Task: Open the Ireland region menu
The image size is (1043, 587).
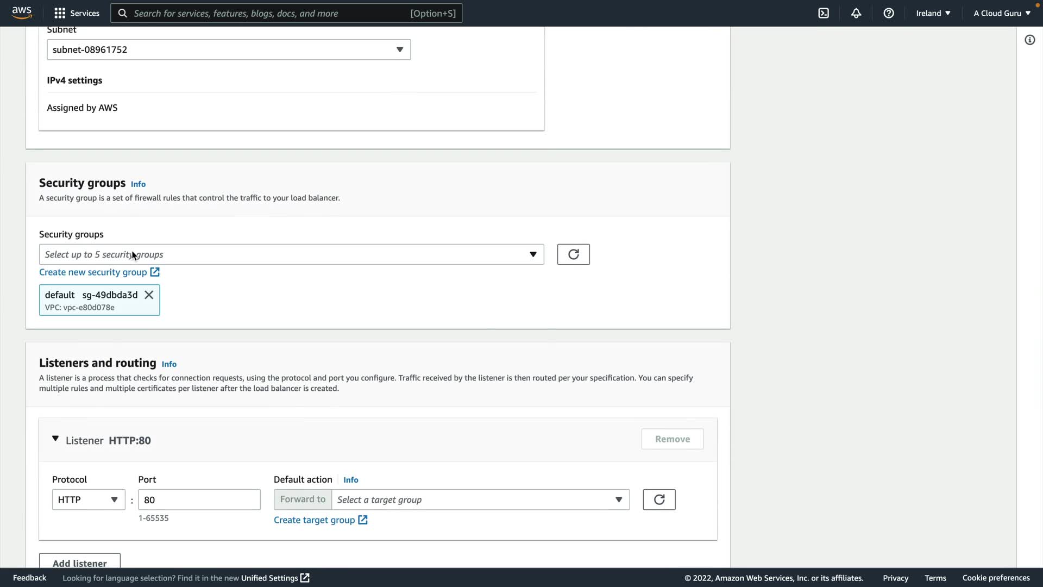Action: (x=933, y=13)
